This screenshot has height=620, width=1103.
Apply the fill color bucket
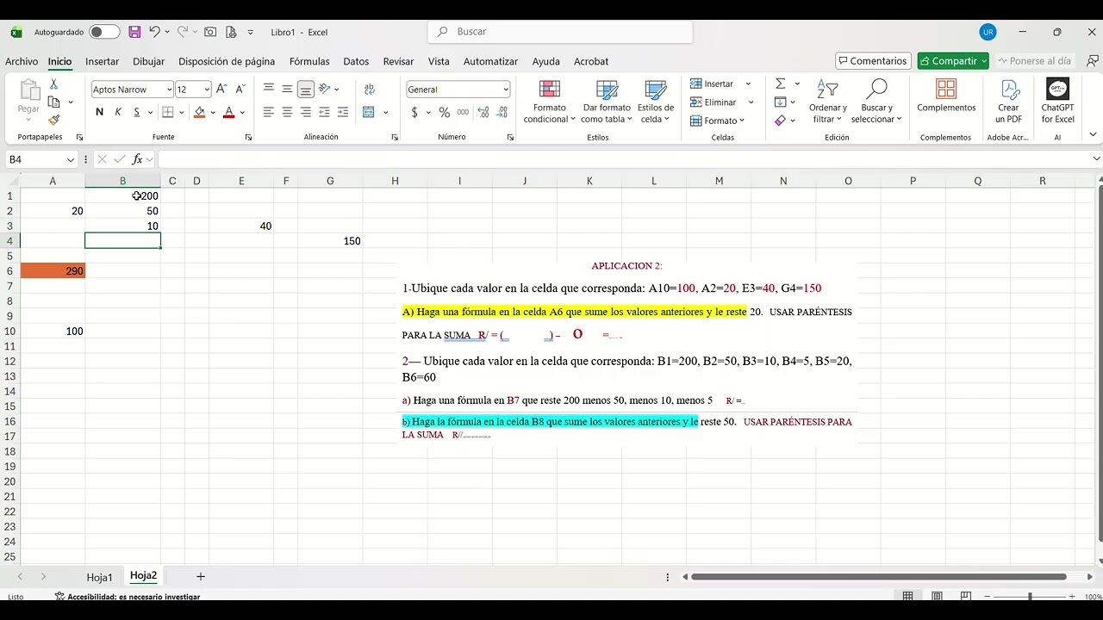pyautogui.click(x=200, y=112)
